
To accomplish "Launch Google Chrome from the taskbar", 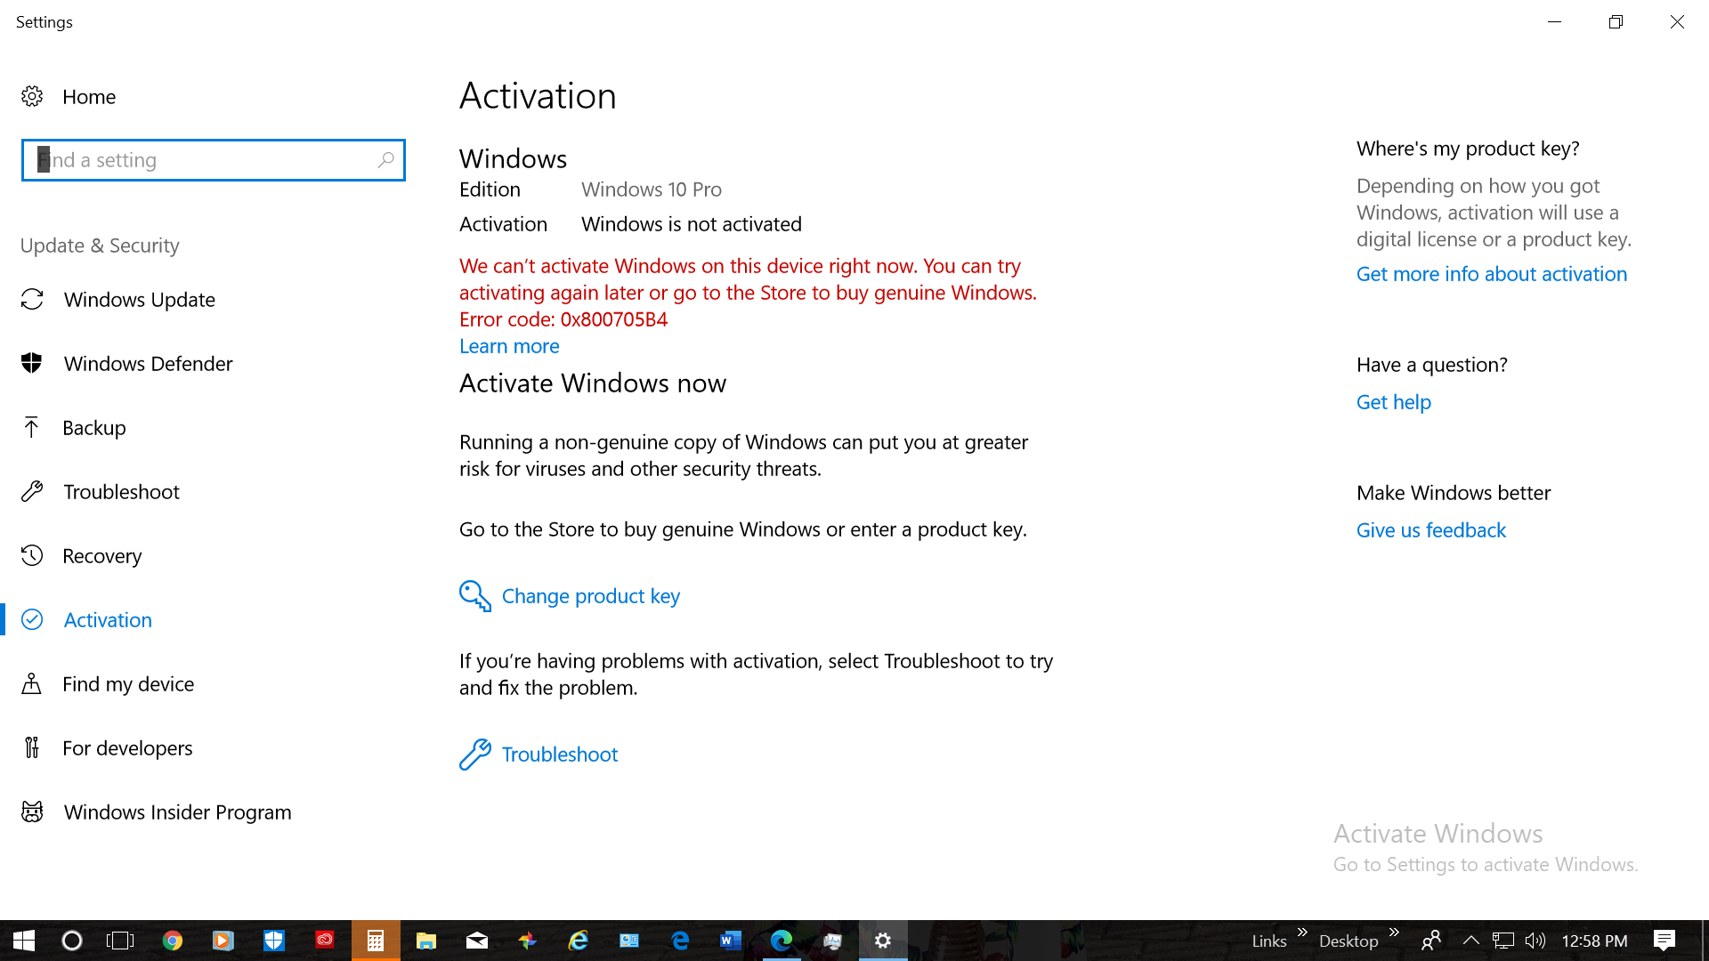I will click(173, 941).
